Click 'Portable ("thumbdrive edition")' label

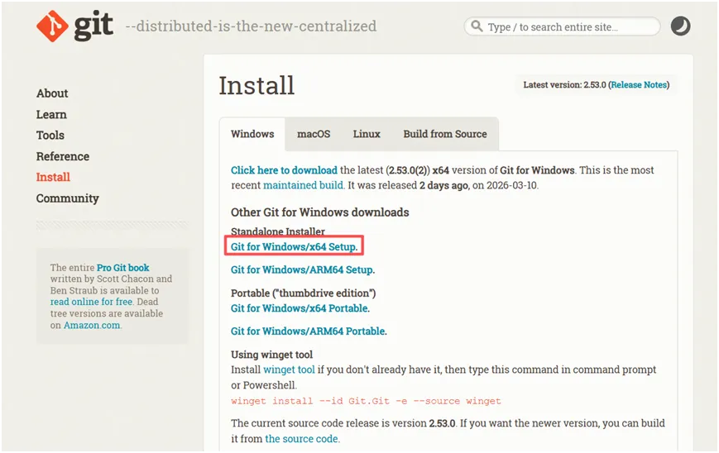point(303,293)
